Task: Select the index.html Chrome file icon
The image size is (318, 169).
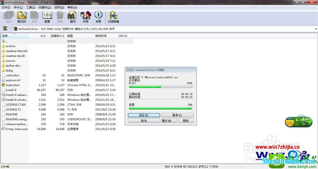Action: (x=3, y=85)
